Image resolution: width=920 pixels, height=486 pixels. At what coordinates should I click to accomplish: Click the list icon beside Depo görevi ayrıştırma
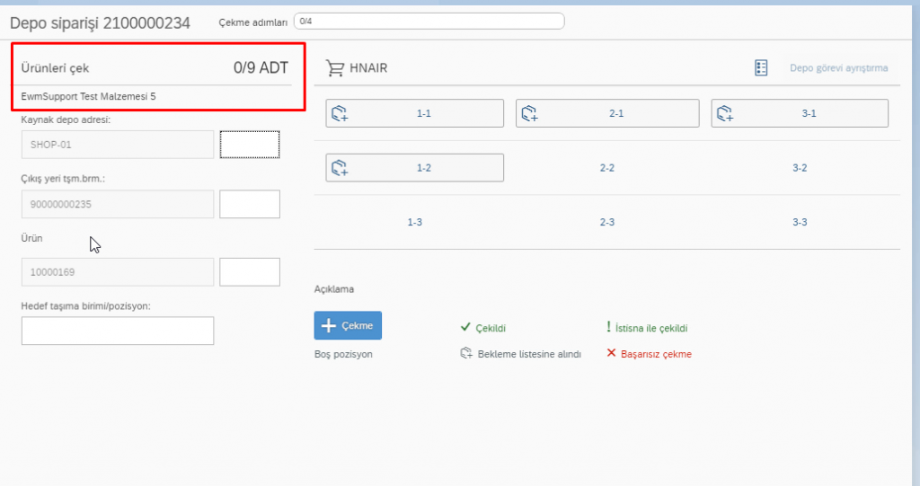(761, 68)
